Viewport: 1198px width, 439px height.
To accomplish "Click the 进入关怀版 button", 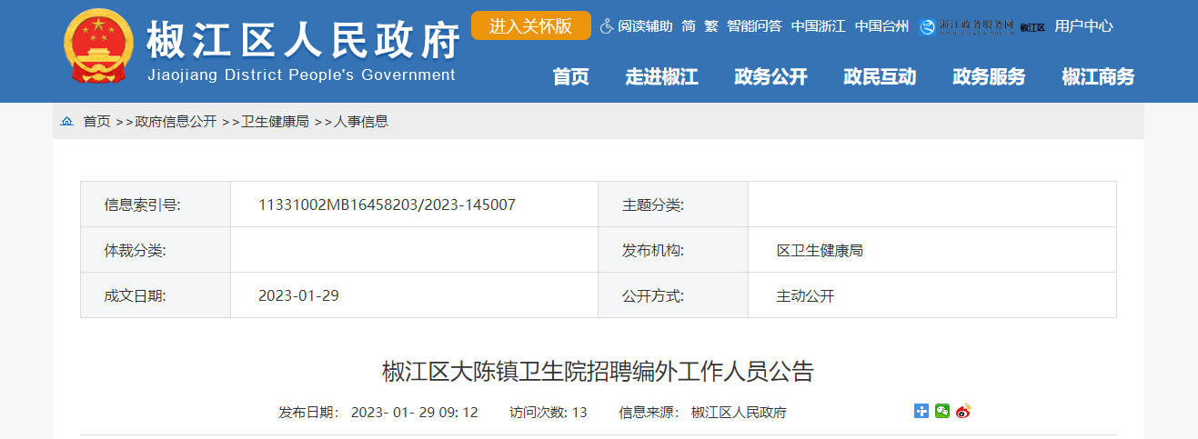I will [x=531, y=25].
